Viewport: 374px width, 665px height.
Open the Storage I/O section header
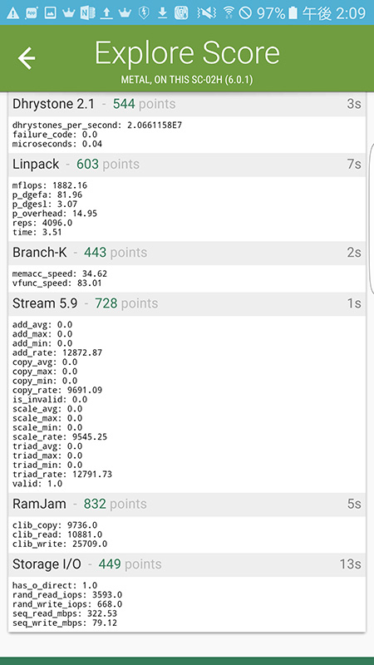click(186, 564)
